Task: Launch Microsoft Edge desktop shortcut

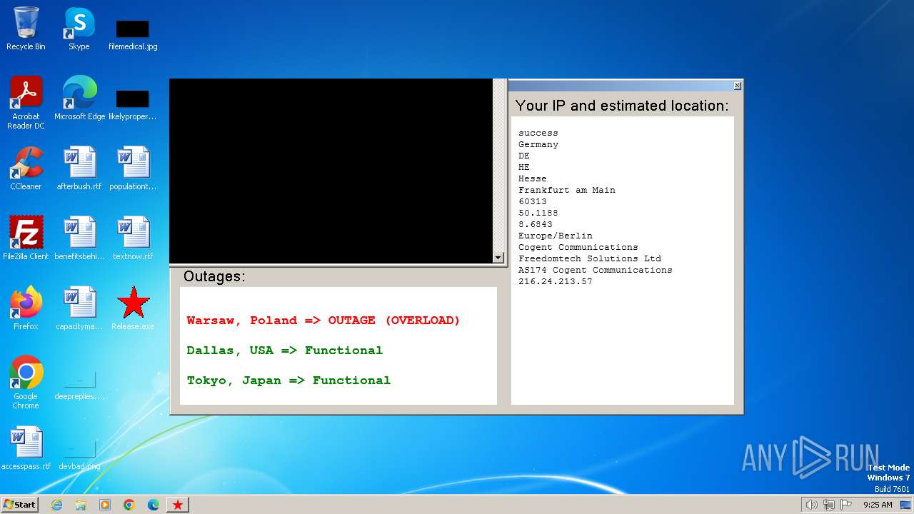Action: pyautogui.click(x=79, y=99)
